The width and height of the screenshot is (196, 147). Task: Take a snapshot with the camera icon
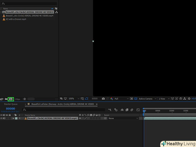tap(103, 99)
